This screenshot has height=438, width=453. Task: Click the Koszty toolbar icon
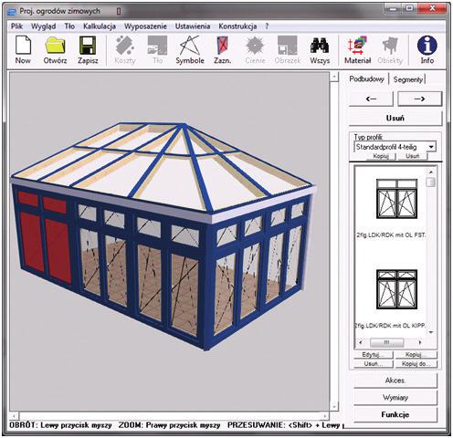tap(125, 49)
